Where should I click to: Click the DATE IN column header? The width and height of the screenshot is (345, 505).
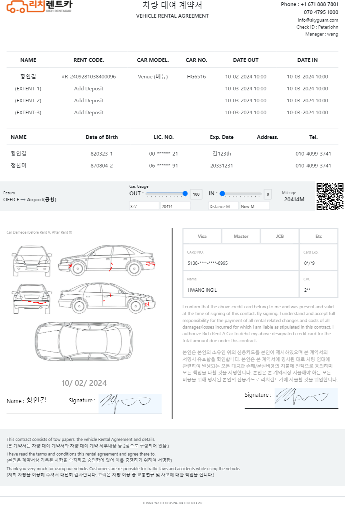(x=308, y=60)
